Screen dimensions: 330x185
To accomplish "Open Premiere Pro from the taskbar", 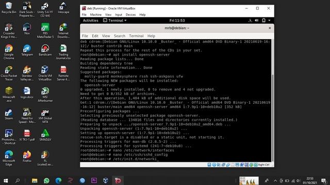I will point(94,180).
